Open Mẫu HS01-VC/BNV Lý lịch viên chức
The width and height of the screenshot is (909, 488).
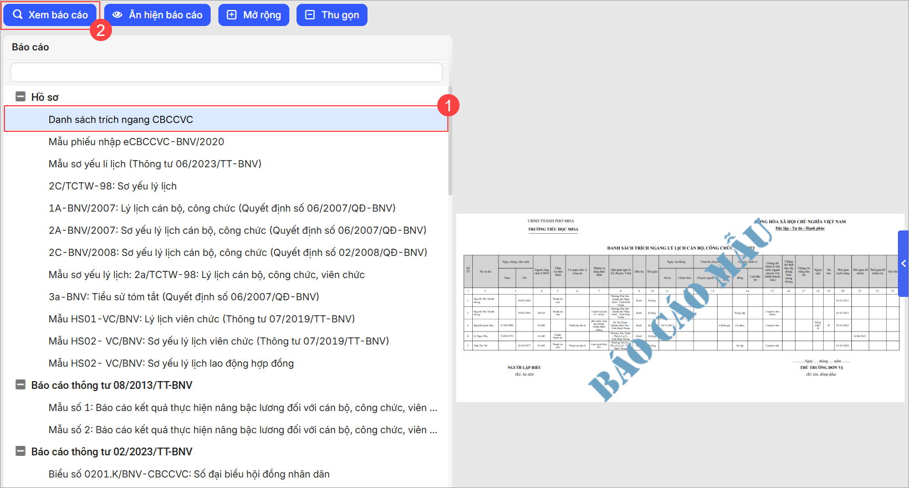(x=202, y=319)
